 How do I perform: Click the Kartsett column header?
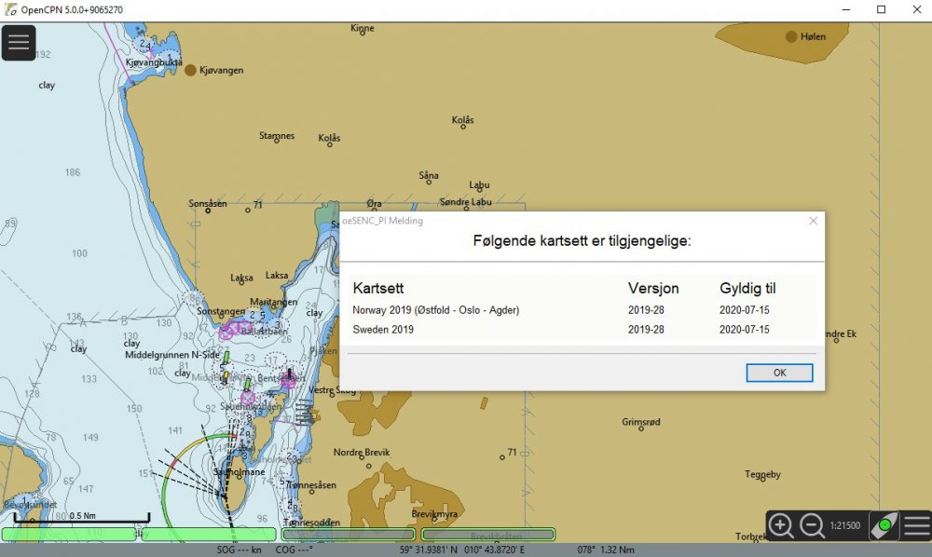(x=378, y=288)
